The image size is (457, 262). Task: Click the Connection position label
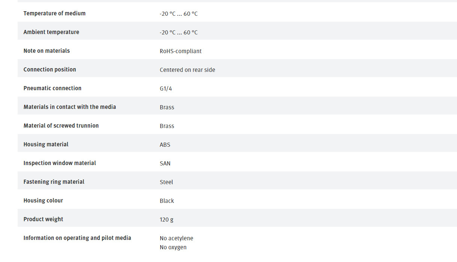click(x=50, y=70)
